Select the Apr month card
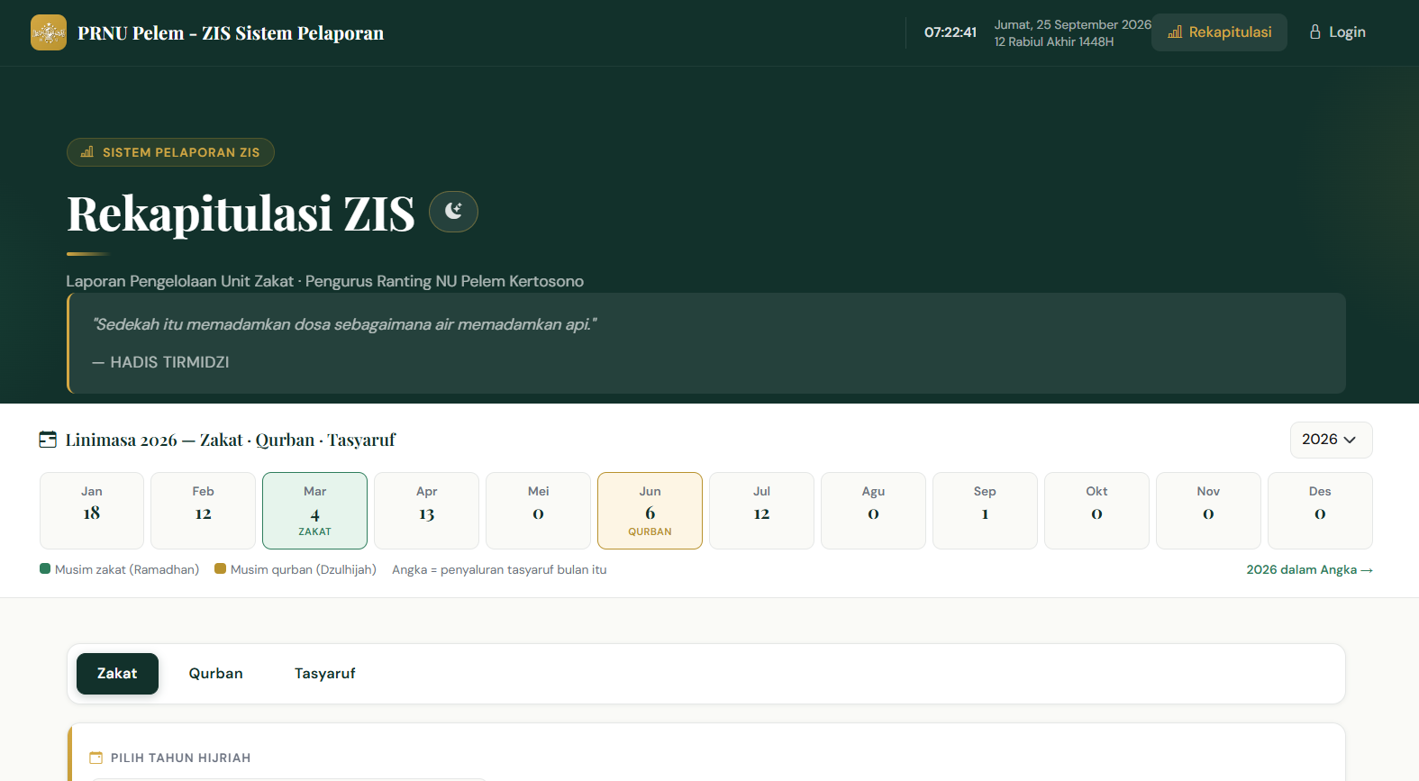The height and width of the screenshot is (781, 1419). point(426,511)
